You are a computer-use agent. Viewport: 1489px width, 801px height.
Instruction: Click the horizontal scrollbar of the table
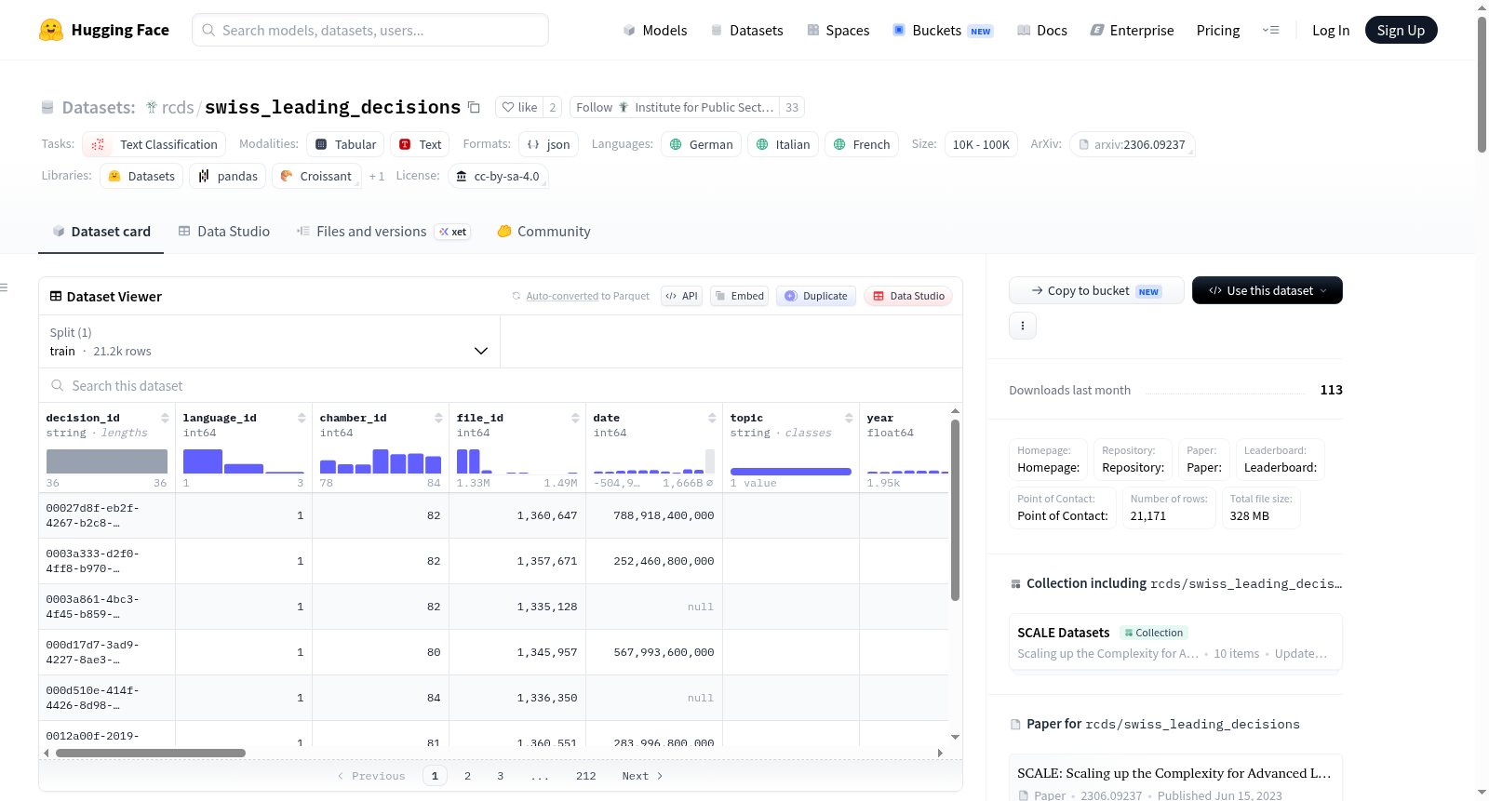coord(151,753)
